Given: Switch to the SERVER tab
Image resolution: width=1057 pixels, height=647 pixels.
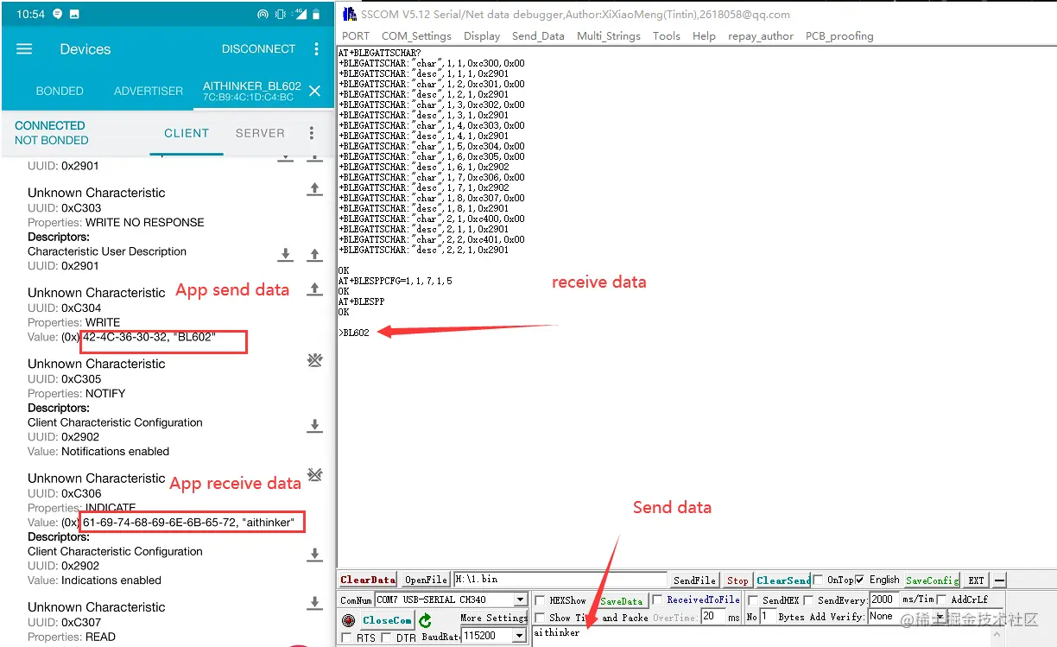Looking at the screenshot, I should point(260,133).
